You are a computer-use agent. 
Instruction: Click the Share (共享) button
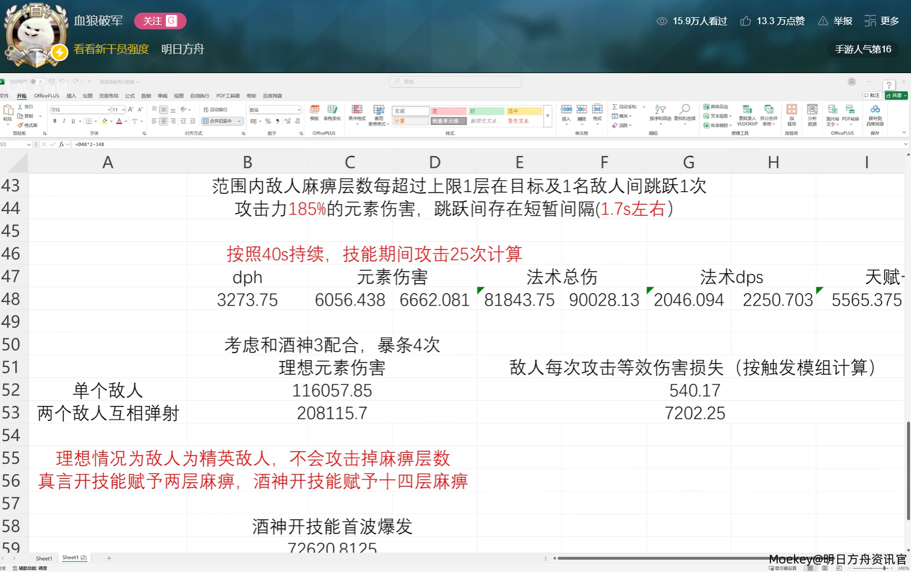coord(896,96)
